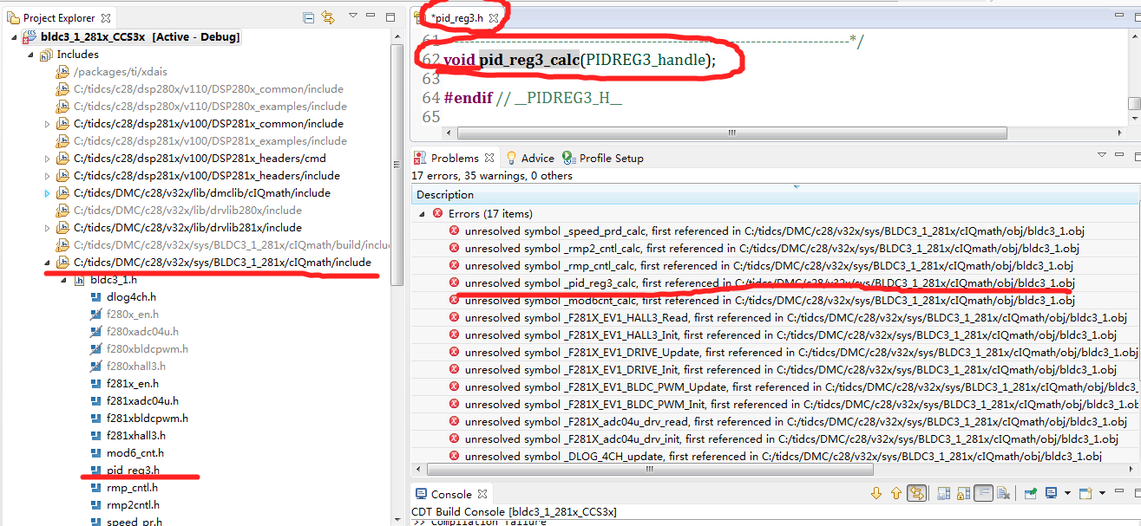Select f280xadc04u.h header file
The height and width of the screenshot is (526, 1141).
[134, 332]
